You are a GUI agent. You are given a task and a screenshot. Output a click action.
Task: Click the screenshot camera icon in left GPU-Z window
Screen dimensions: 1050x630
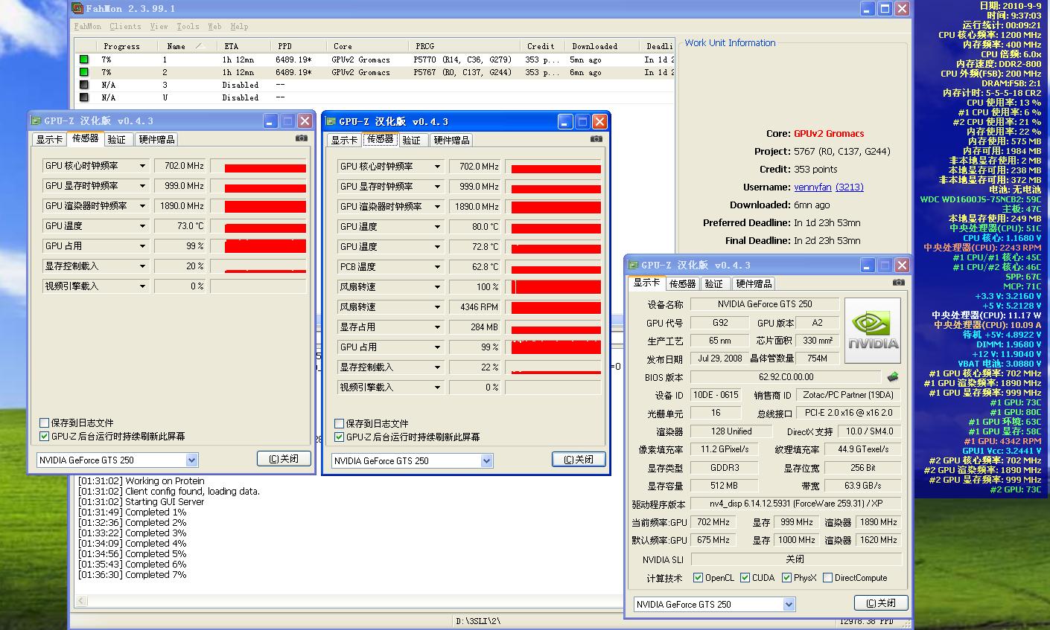[301, 138]
